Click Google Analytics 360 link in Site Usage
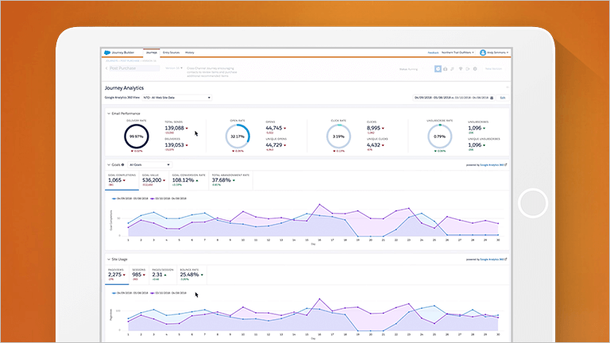This screenshot has width=610, height=343. [493, 260]
